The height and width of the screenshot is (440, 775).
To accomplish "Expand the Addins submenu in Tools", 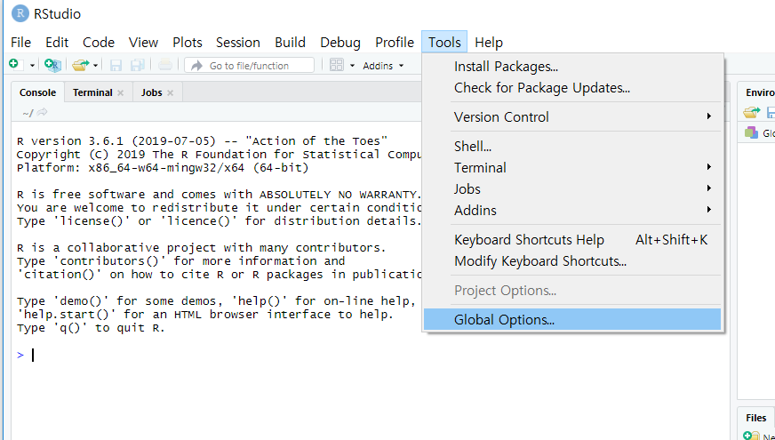I will click(572, 210).
